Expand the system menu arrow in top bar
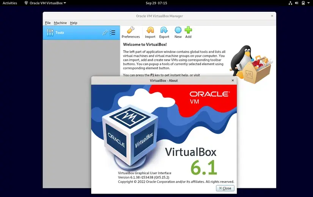313x197 pixels. click(x=308, y=3)
